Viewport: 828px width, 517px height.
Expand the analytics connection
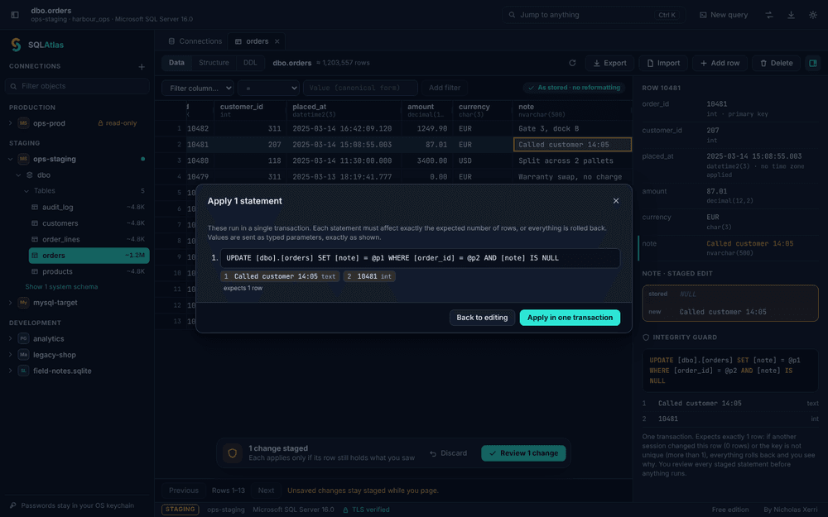[x=10, y=338]
